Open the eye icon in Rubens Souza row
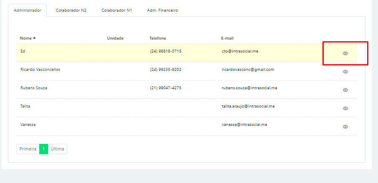 click(345, 90)
